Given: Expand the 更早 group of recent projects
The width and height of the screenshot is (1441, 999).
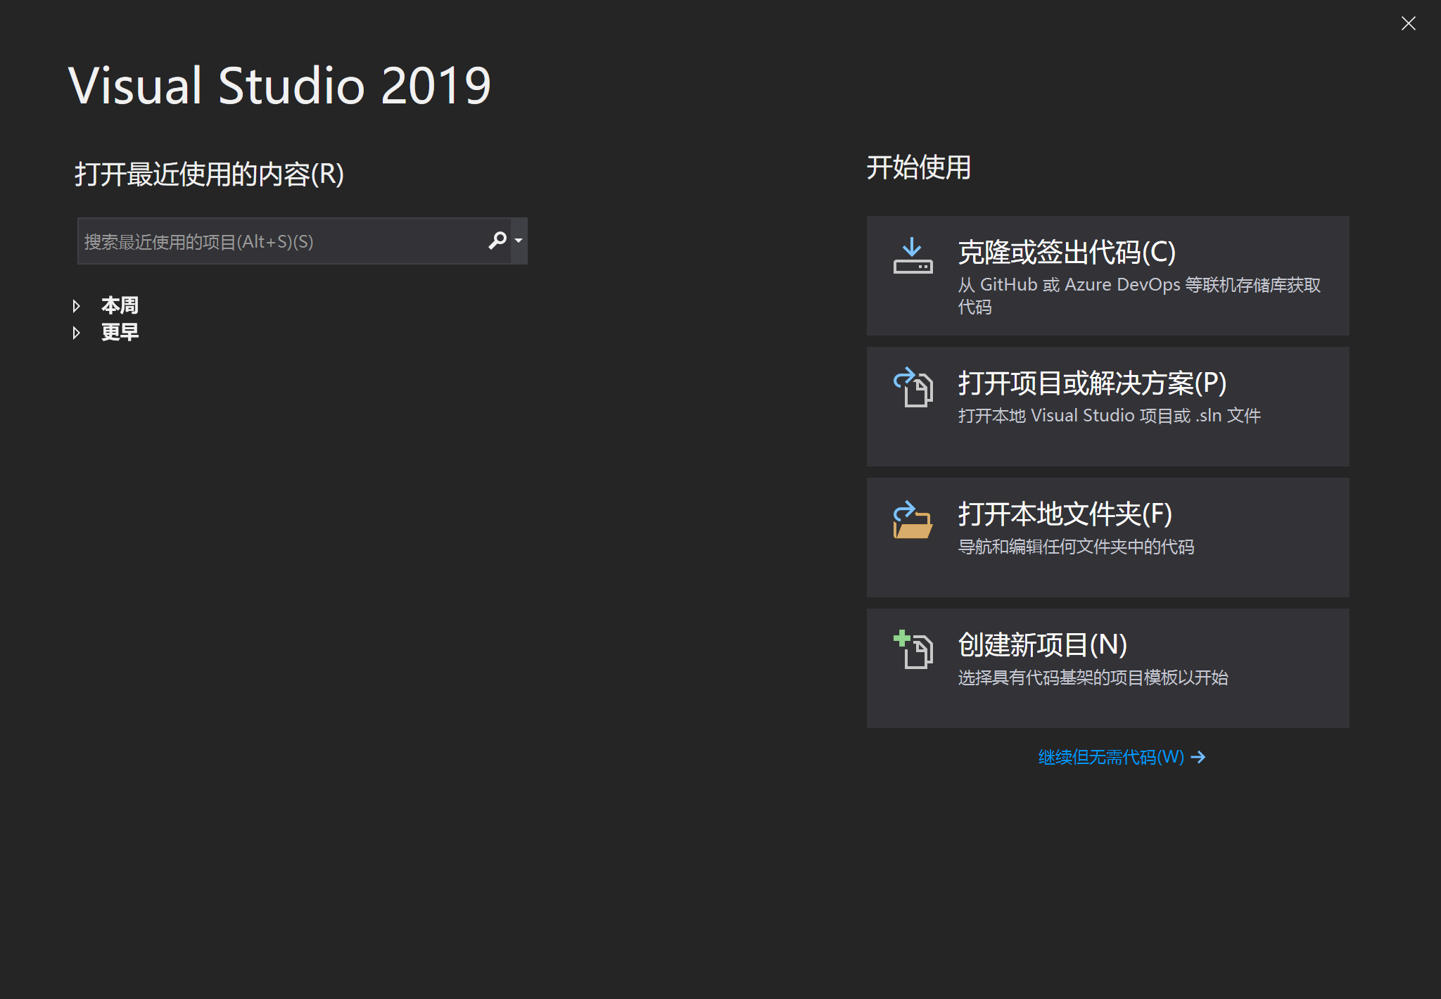Looking at the screenshot, I should tap(77, 332).
